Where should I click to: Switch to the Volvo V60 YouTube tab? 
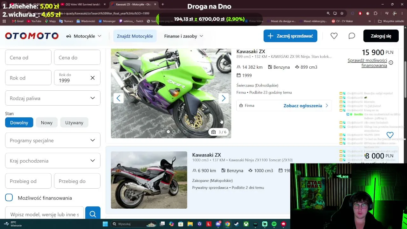[x=83, y=4]
